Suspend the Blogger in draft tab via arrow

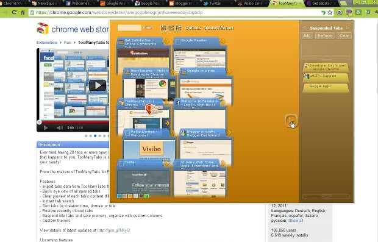pyautogui.click(x=229, y=132)
